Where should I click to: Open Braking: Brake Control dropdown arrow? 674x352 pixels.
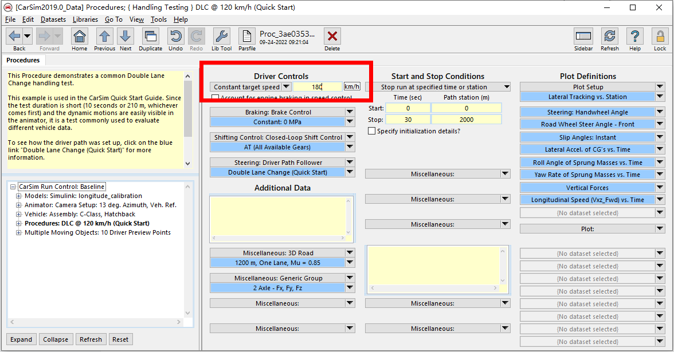tap(350, 112)
